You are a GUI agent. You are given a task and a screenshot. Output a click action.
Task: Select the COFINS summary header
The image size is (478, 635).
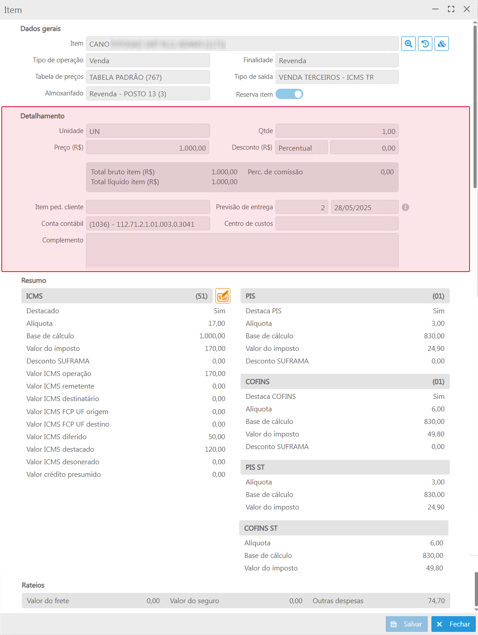[345, 382]
